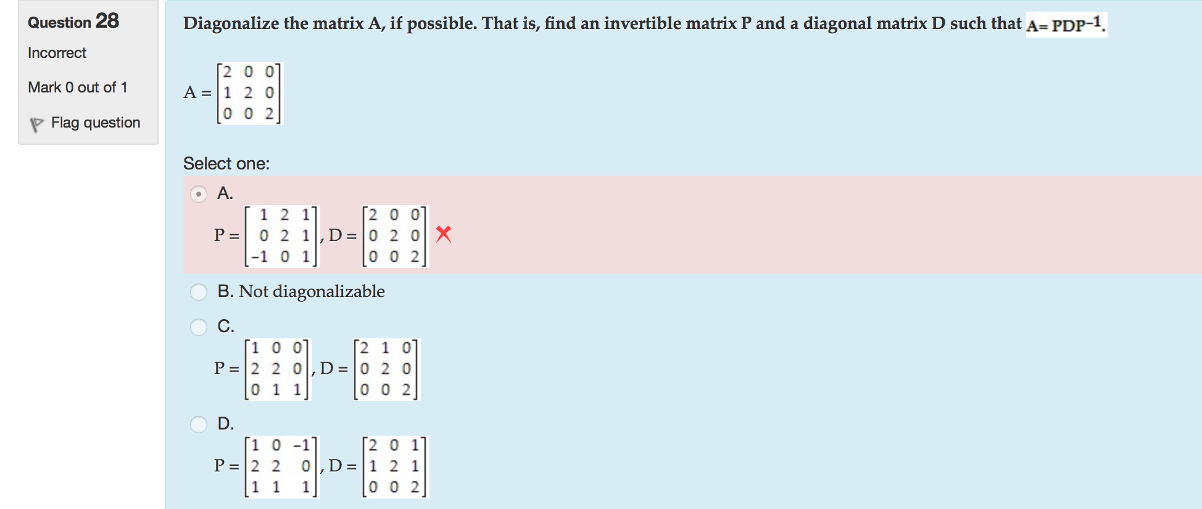Click the matrix P image under option A
This screenshot has width=1202, height=509.
click(281, 235)
